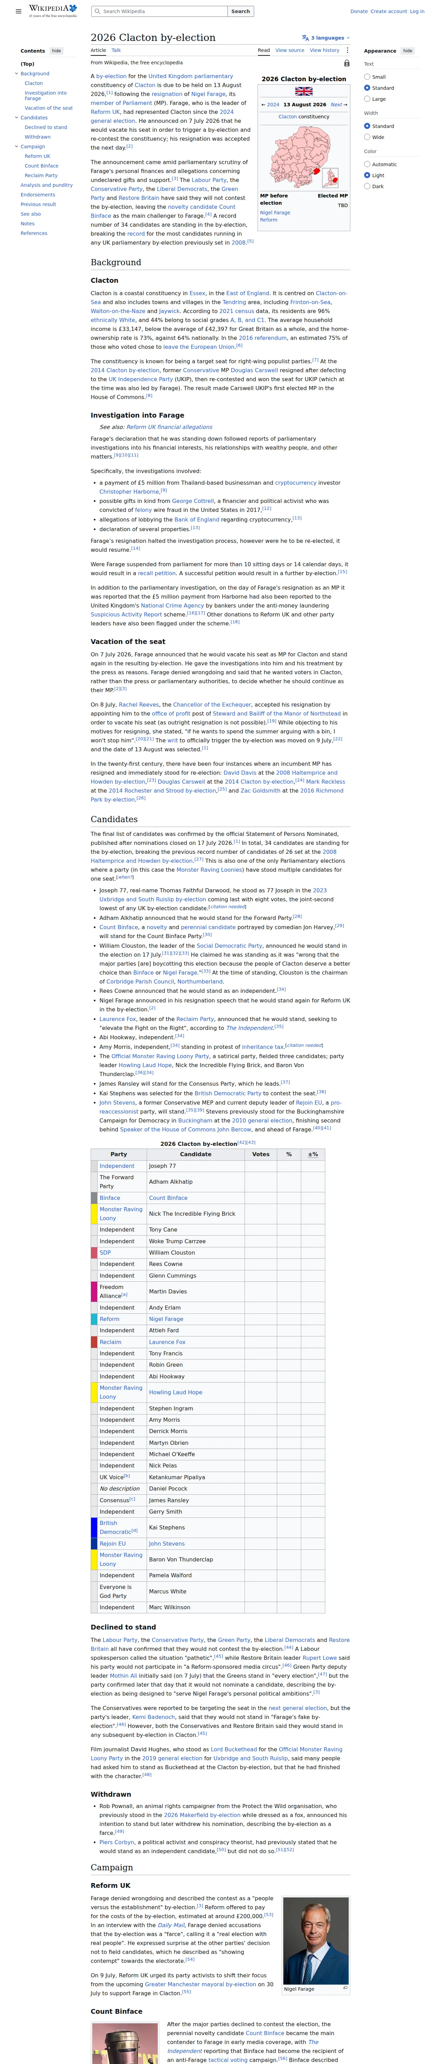Switch to the Talk tab
Viewport: 441px width, 2064px height.
[116, 51]
